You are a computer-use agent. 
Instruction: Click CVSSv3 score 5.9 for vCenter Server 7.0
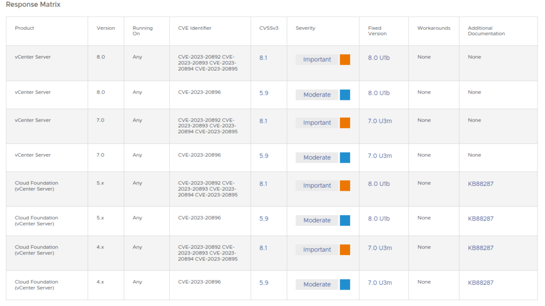264,156
